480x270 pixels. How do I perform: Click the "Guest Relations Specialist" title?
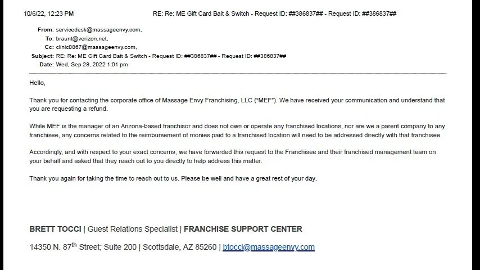pos(133,229)
